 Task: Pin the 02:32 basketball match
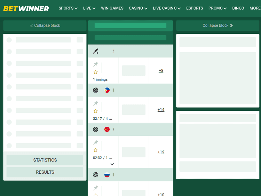96,142
